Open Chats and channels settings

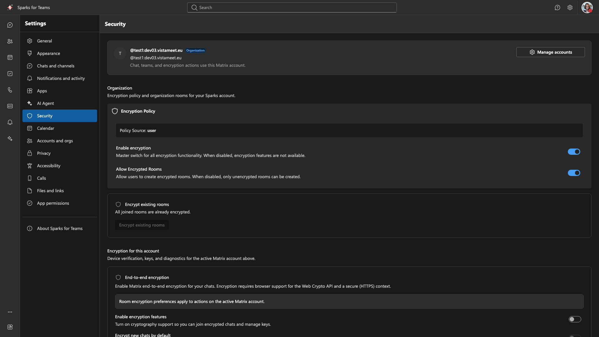point(60,66)
